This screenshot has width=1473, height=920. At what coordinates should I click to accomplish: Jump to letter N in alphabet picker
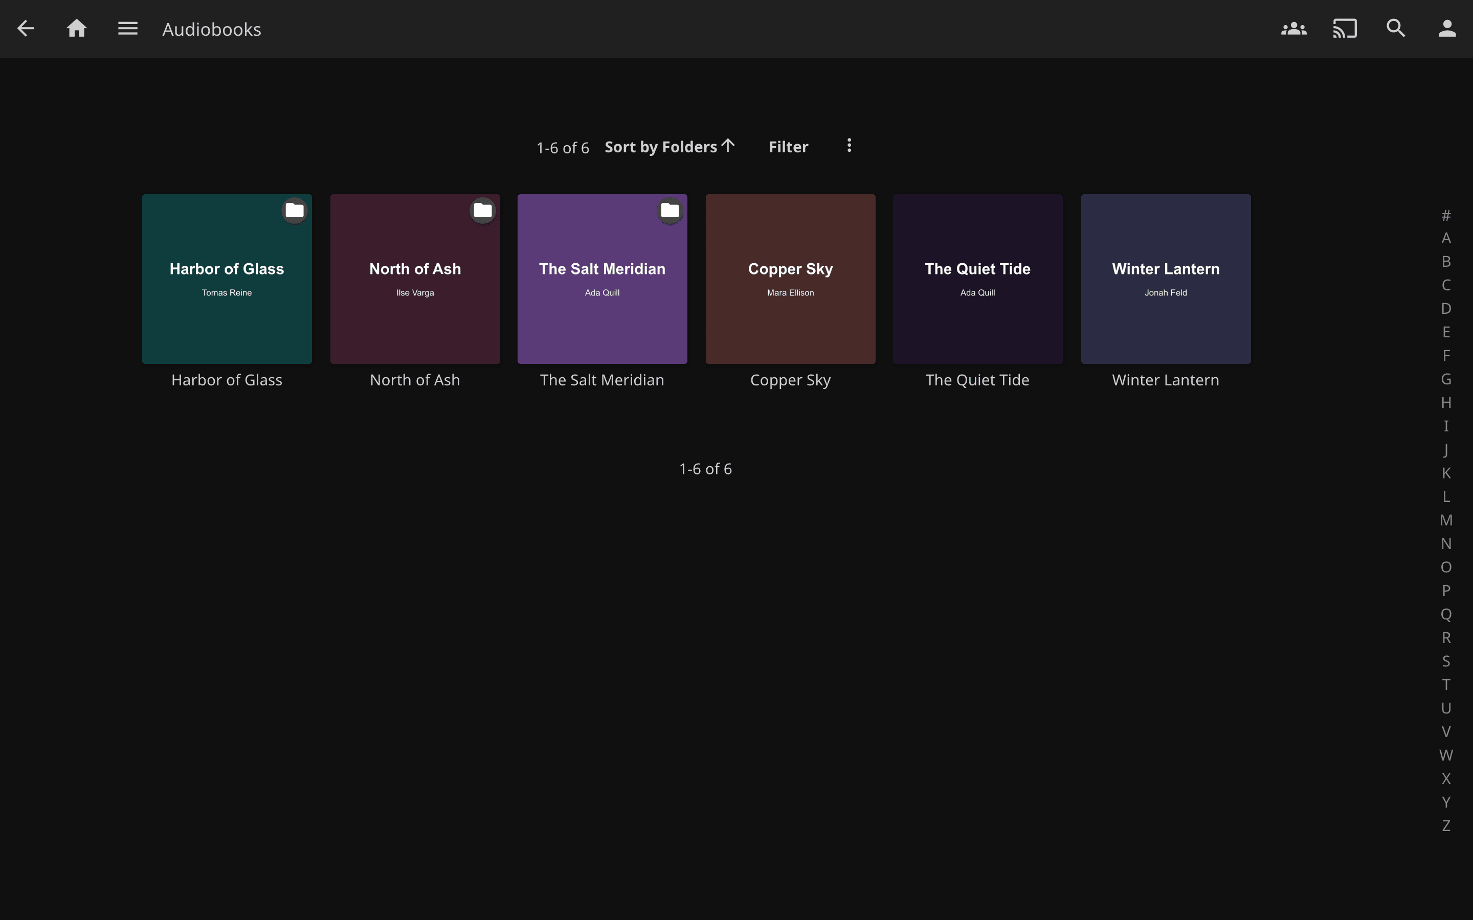coord(1446,544)
